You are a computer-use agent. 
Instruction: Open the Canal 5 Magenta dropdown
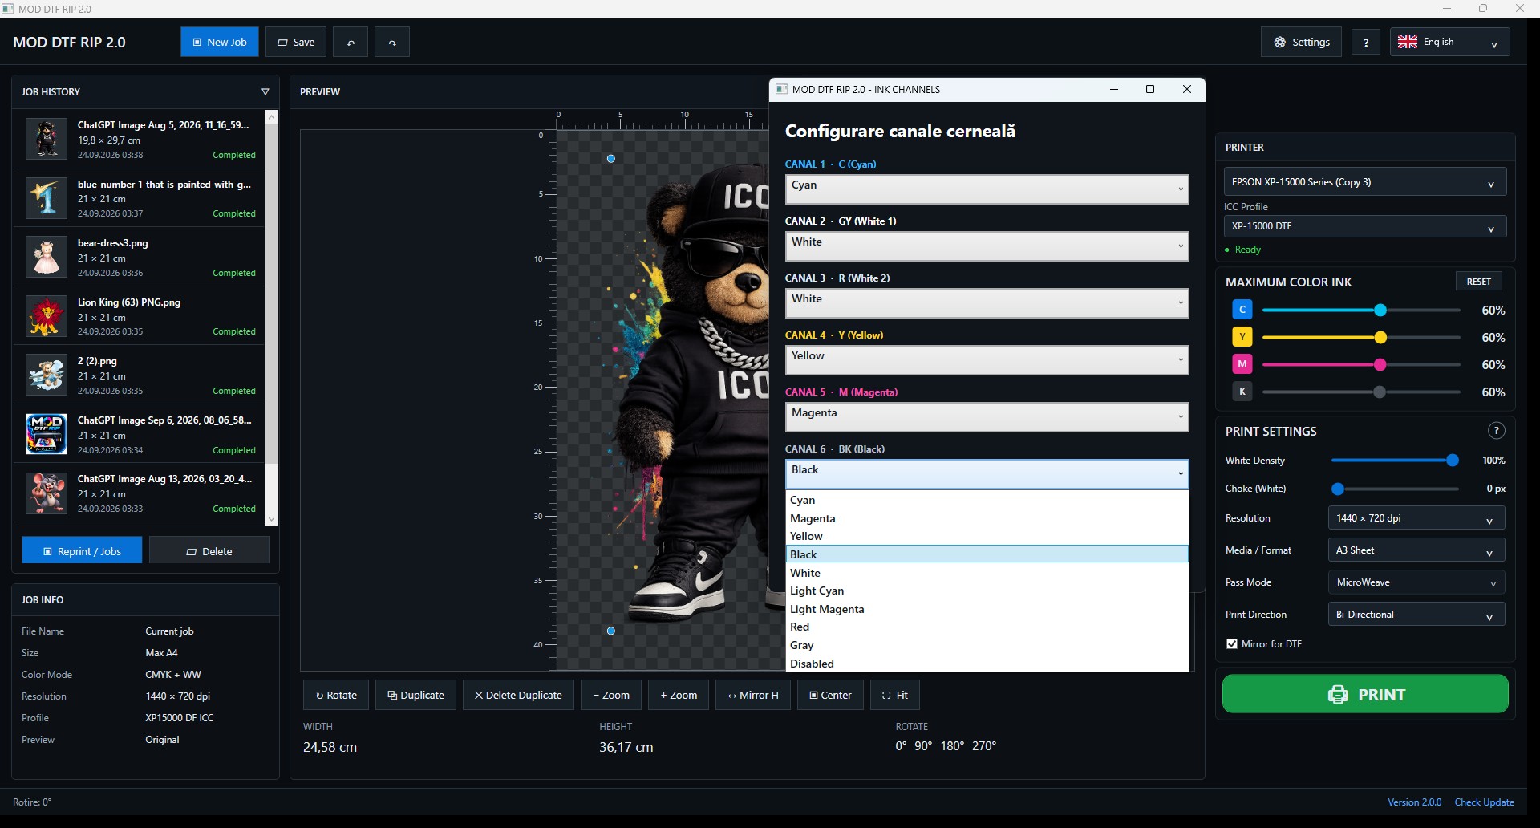[987, 417]
